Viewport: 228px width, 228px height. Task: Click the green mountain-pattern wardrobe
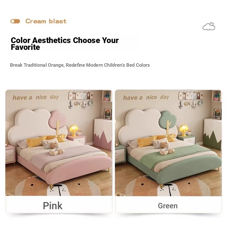tap(213, 134)
